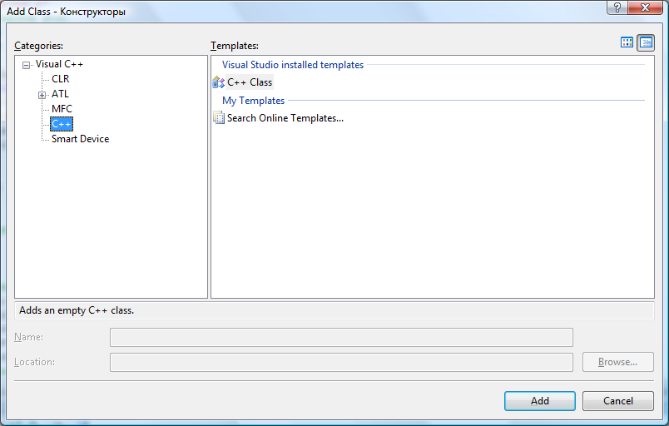669x426 pixels.
Task: Expand the ATL category node
Action: click(x=42, y=95)
